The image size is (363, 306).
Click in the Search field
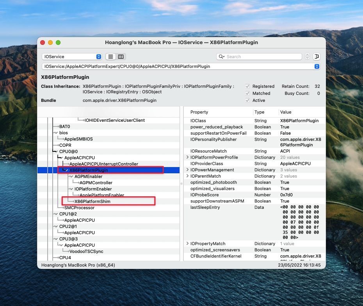tap(262, 57)
